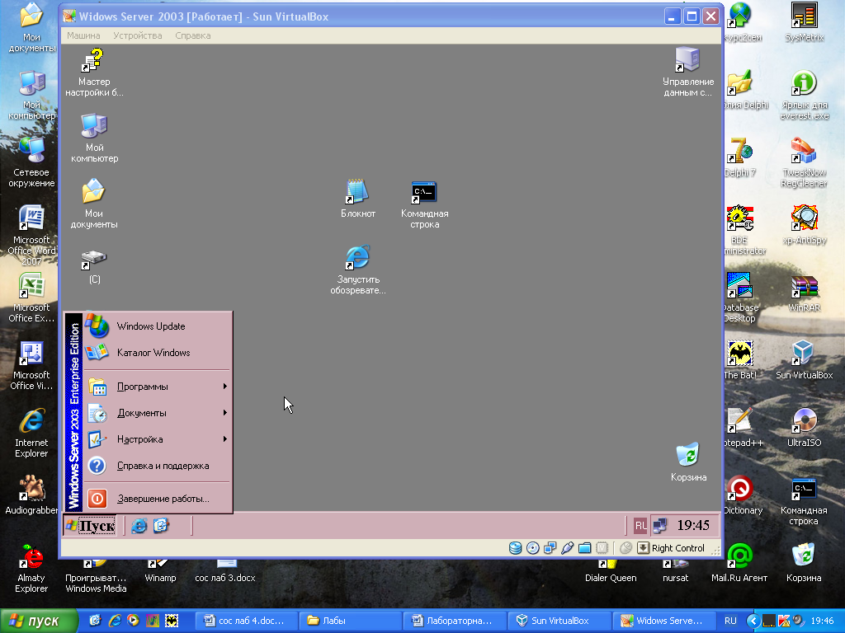Click the VirtualBox USB devices status icon
The height and width of the screenshot is (633, 845).
(567, 548)
